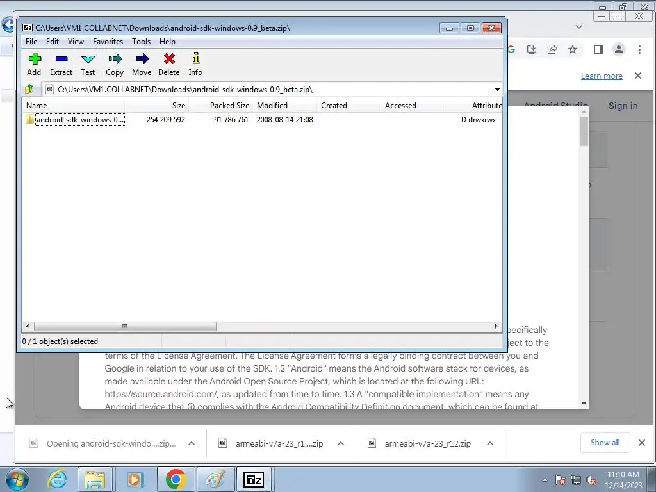Dismiss the Chrome info bar with X
This screenshot has height=492, width=656.
coord(638,76)
